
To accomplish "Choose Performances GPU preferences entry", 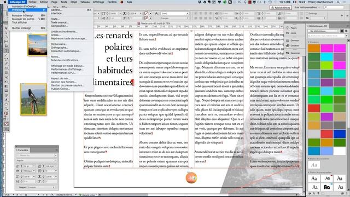I will [x=63, y=73].
